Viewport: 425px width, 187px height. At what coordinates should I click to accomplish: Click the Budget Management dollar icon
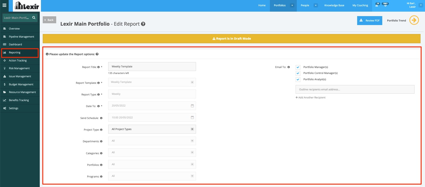(4, 84)
